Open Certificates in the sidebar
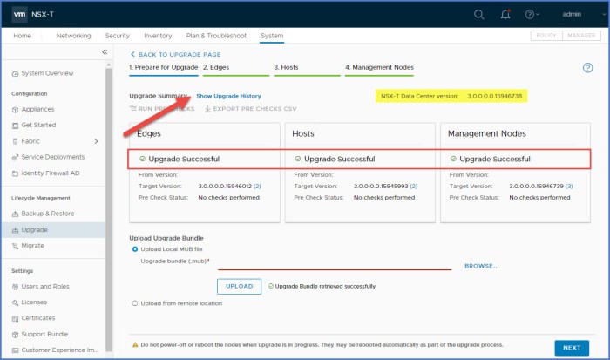Image resolution: width=610 pixels, height=360 pixels. tap(37, 318)
